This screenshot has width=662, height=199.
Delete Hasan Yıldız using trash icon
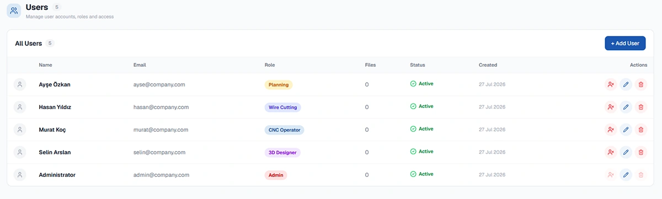(x=640, y=107)
